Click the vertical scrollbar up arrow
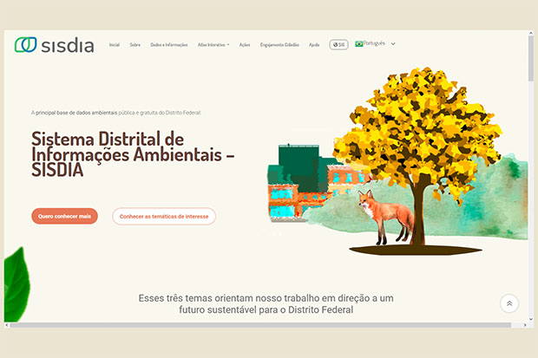Viewport: 538px width, 358px height. (x=531, y=33)
